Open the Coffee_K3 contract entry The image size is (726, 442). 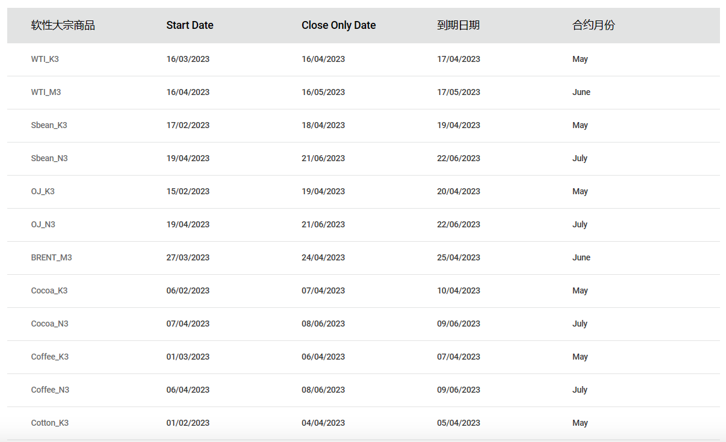pyautogui.click(x=50, y=357)
